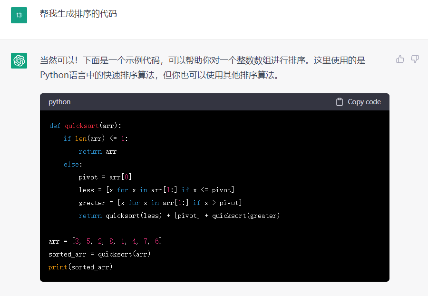This screenshot has width=428, height=296.
Task: Click the recursive return quicksort(less) line
Action: [179, 216]
